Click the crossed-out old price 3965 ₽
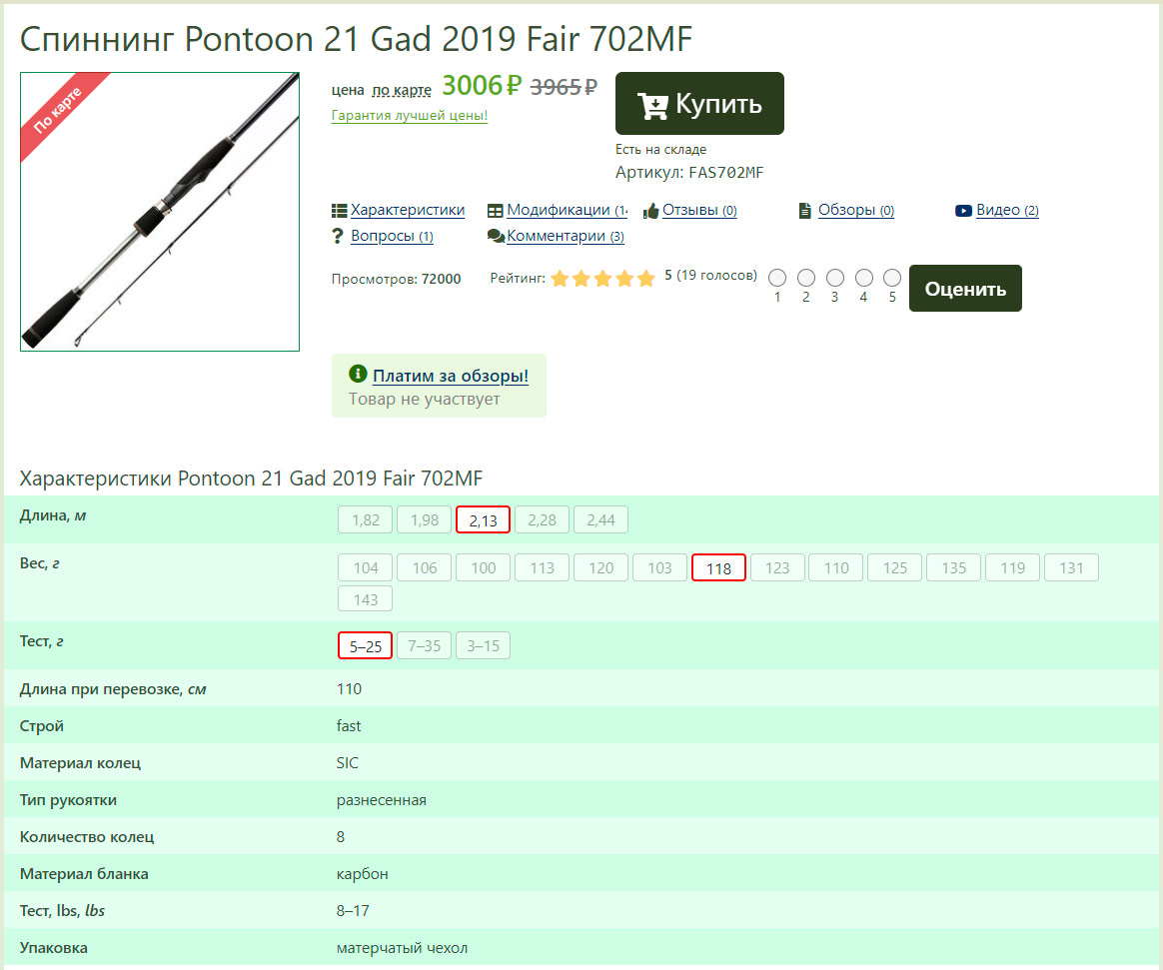 (x=564, y=88)
